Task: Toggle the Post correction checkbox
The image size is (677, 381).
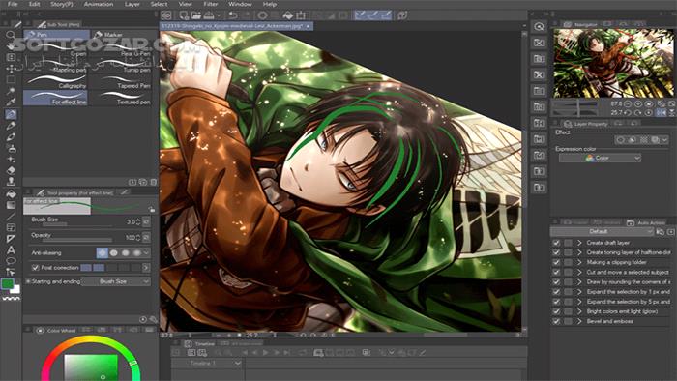Action: (36, 268)
